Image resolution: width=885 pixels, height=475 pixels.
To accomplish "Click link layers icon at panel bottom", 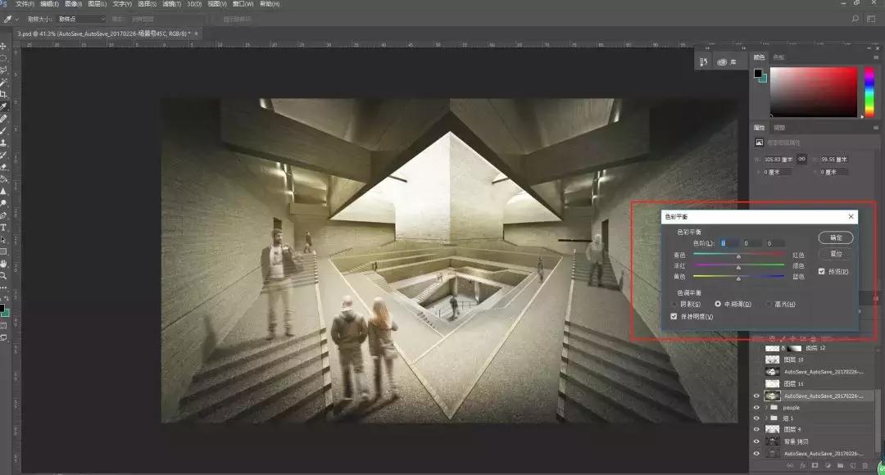I will 790,466.
